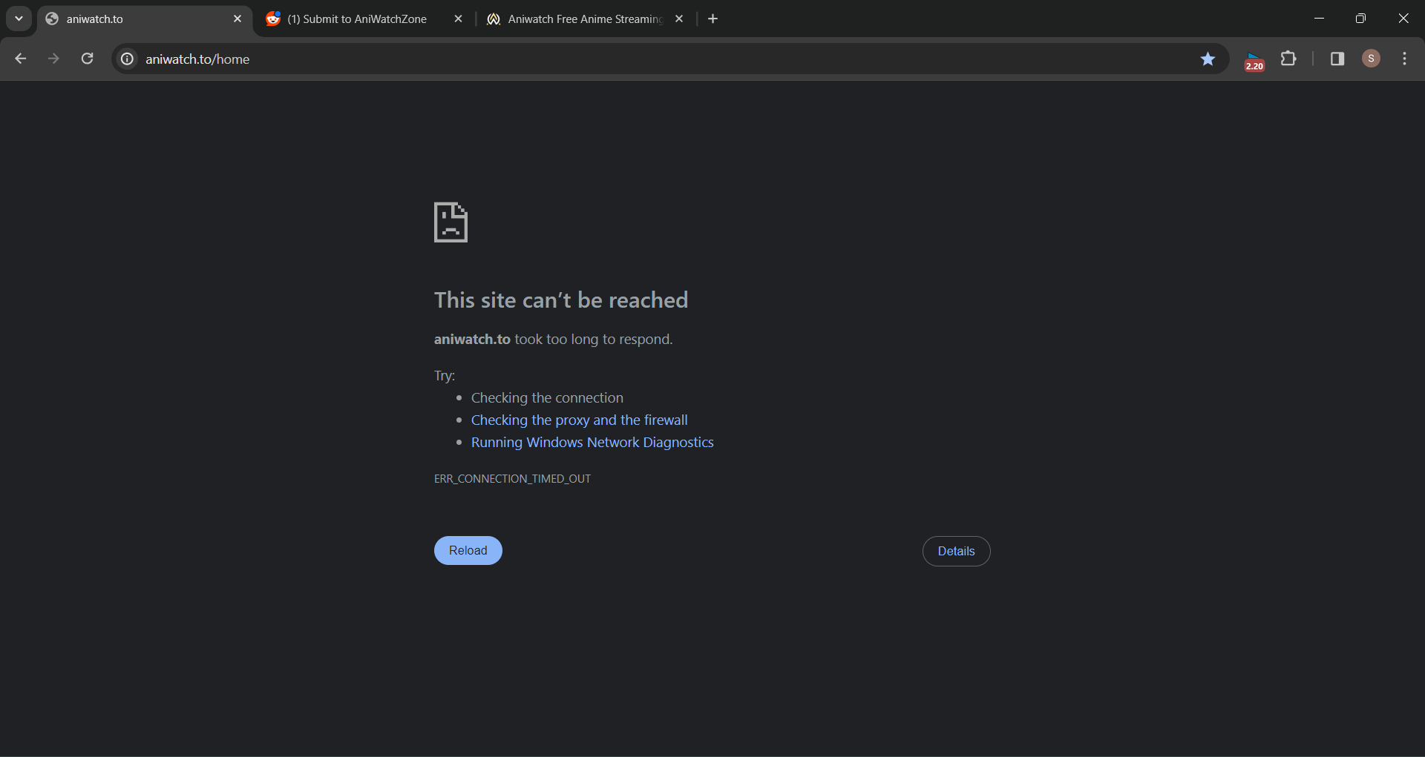Toggle the bookmark star for this page
The width and height of the screenshot is (1425, 757).
1208,59
